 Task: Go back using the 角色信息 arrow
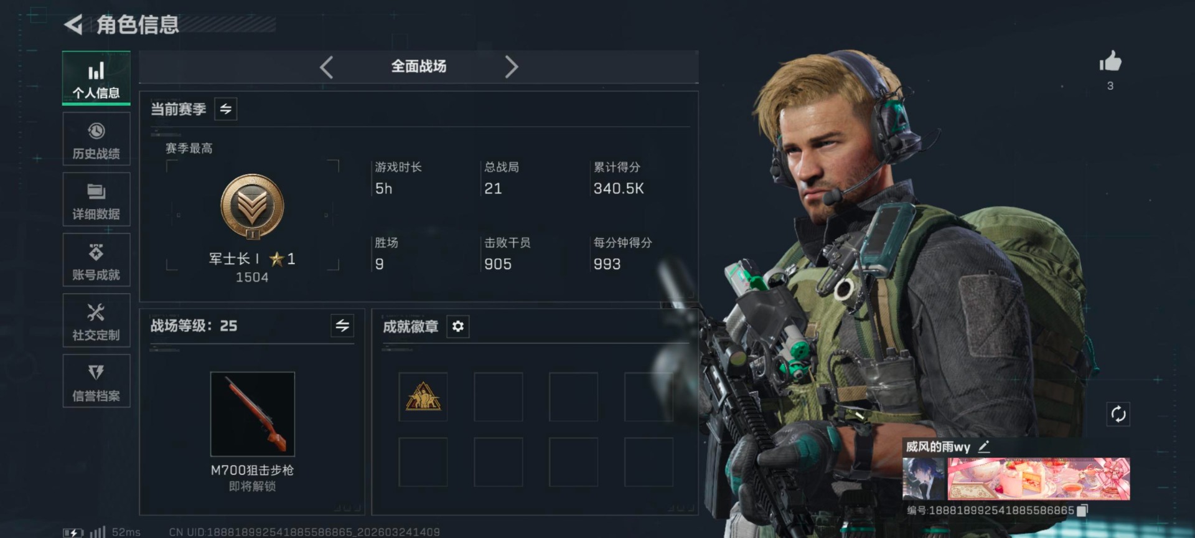[x=73, y=25]
